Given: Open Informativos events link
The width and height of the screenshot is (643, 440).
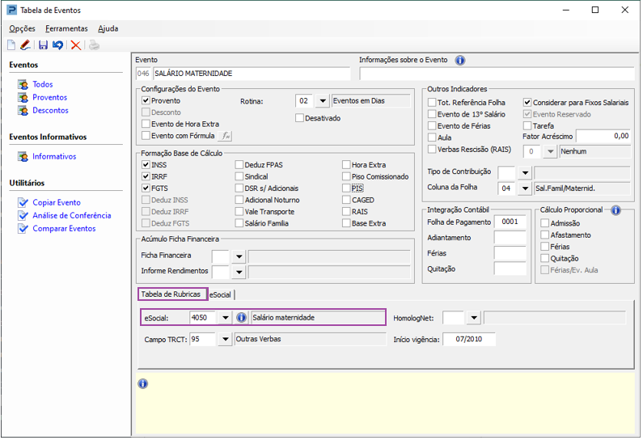Looking at the screenshot, I should click(54, 157).
